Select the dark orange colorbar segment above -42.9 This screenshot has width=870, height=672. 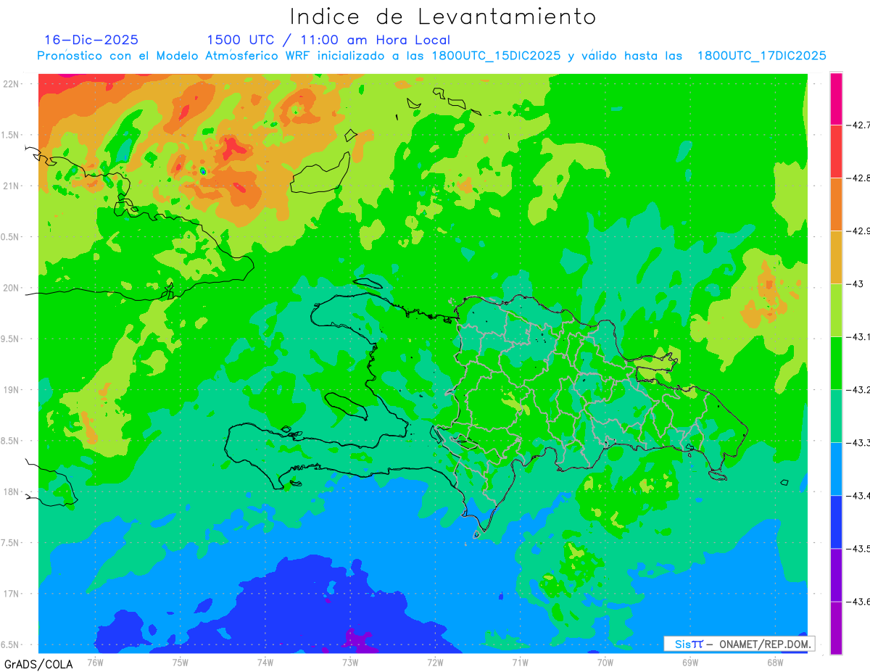pyautogui.click(x=836, y=204)
